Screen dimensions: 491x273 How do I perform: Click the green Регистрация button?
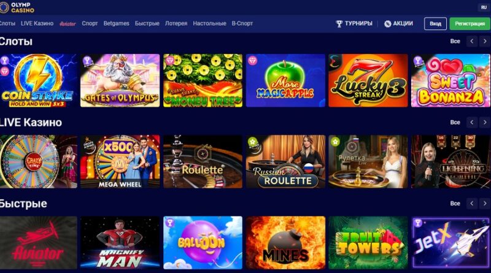[x=470, y=24]
